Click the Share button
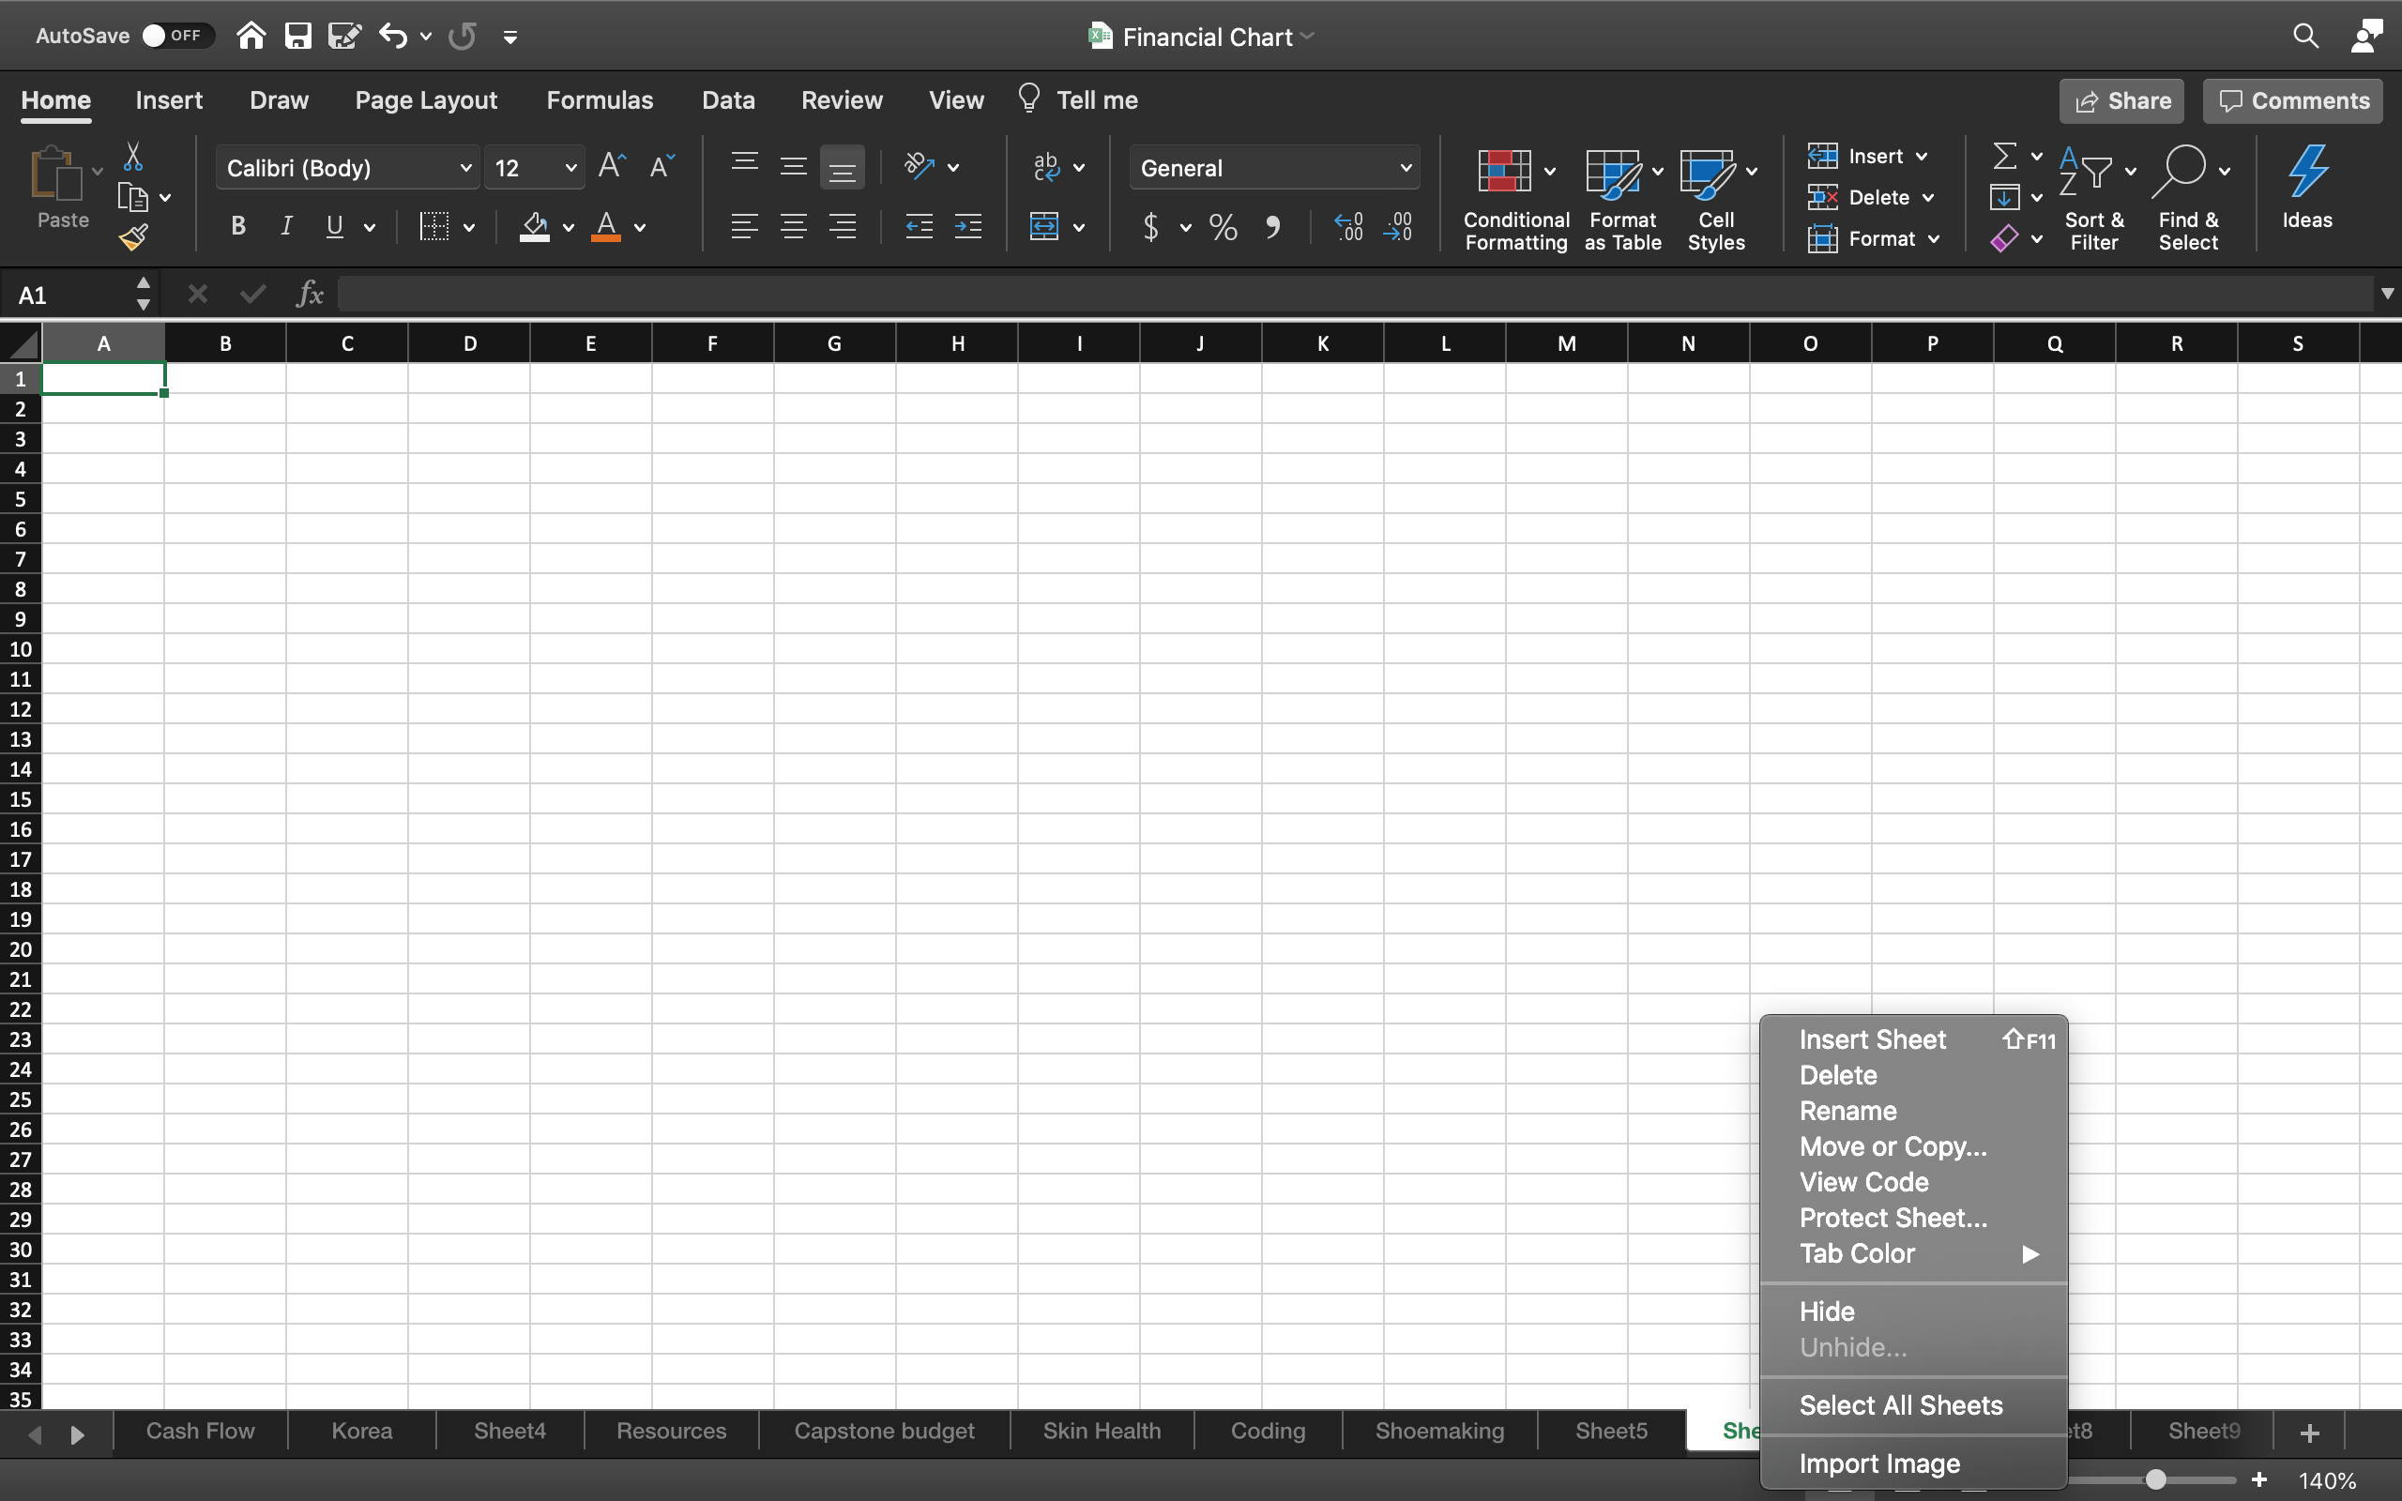 tap(2121, 101)
